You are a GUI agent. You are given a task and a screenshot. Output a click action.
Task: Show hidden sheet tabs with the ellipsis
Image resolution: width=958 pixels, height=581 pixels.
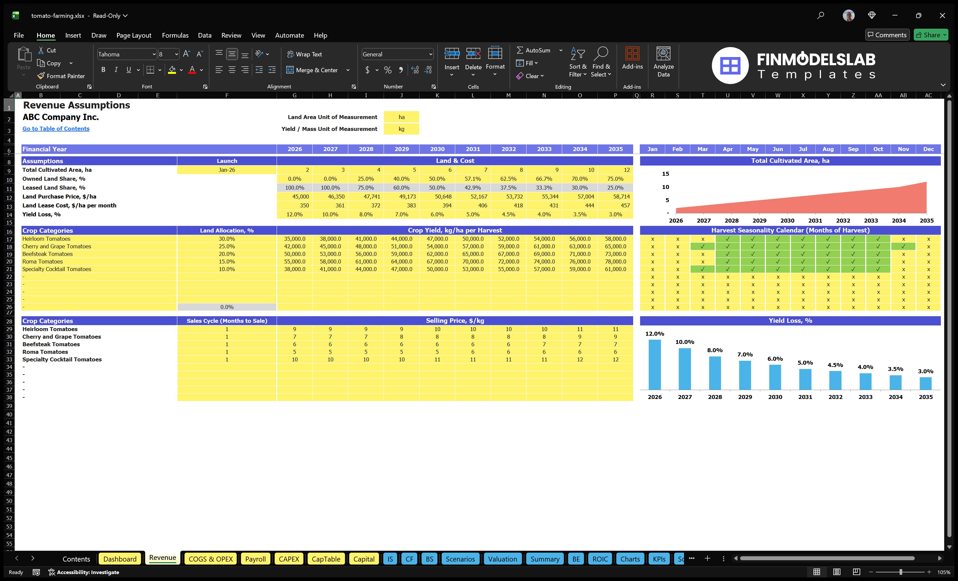pos(691,558)
